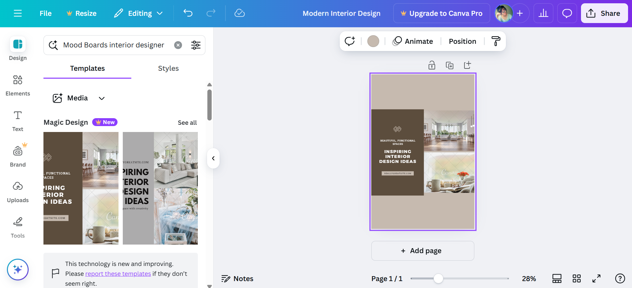Select the gray Magic Design template
This screenshot has width=632, height=288.
point(160,188)
